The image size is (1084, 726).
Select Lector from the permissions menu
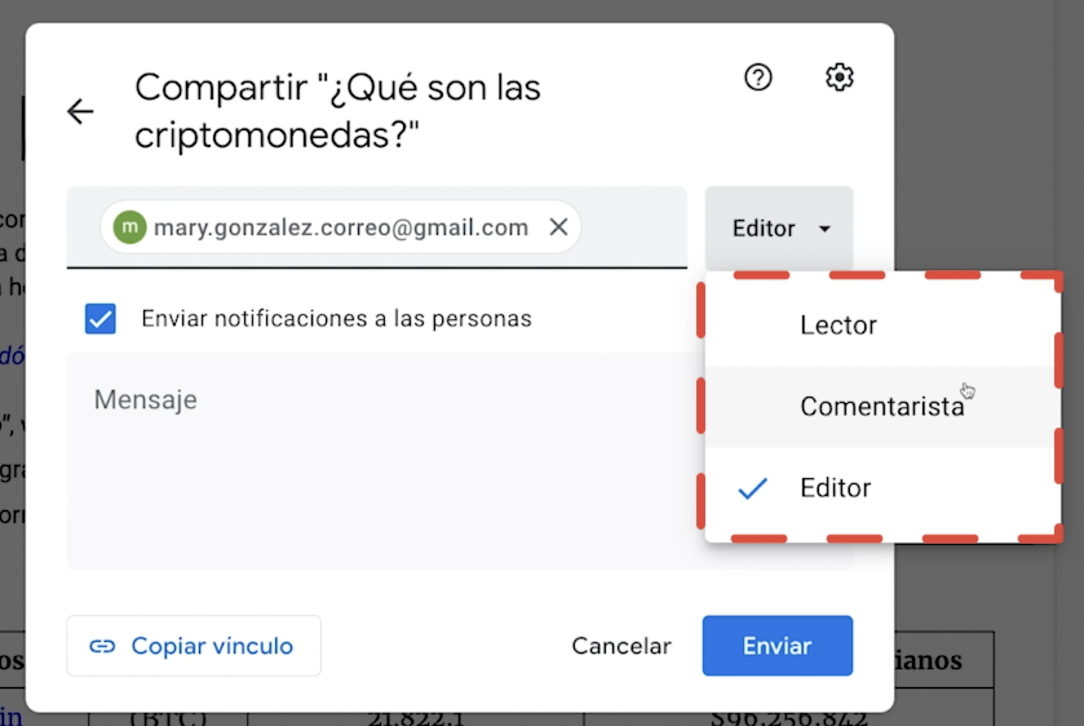coord(838,325)
